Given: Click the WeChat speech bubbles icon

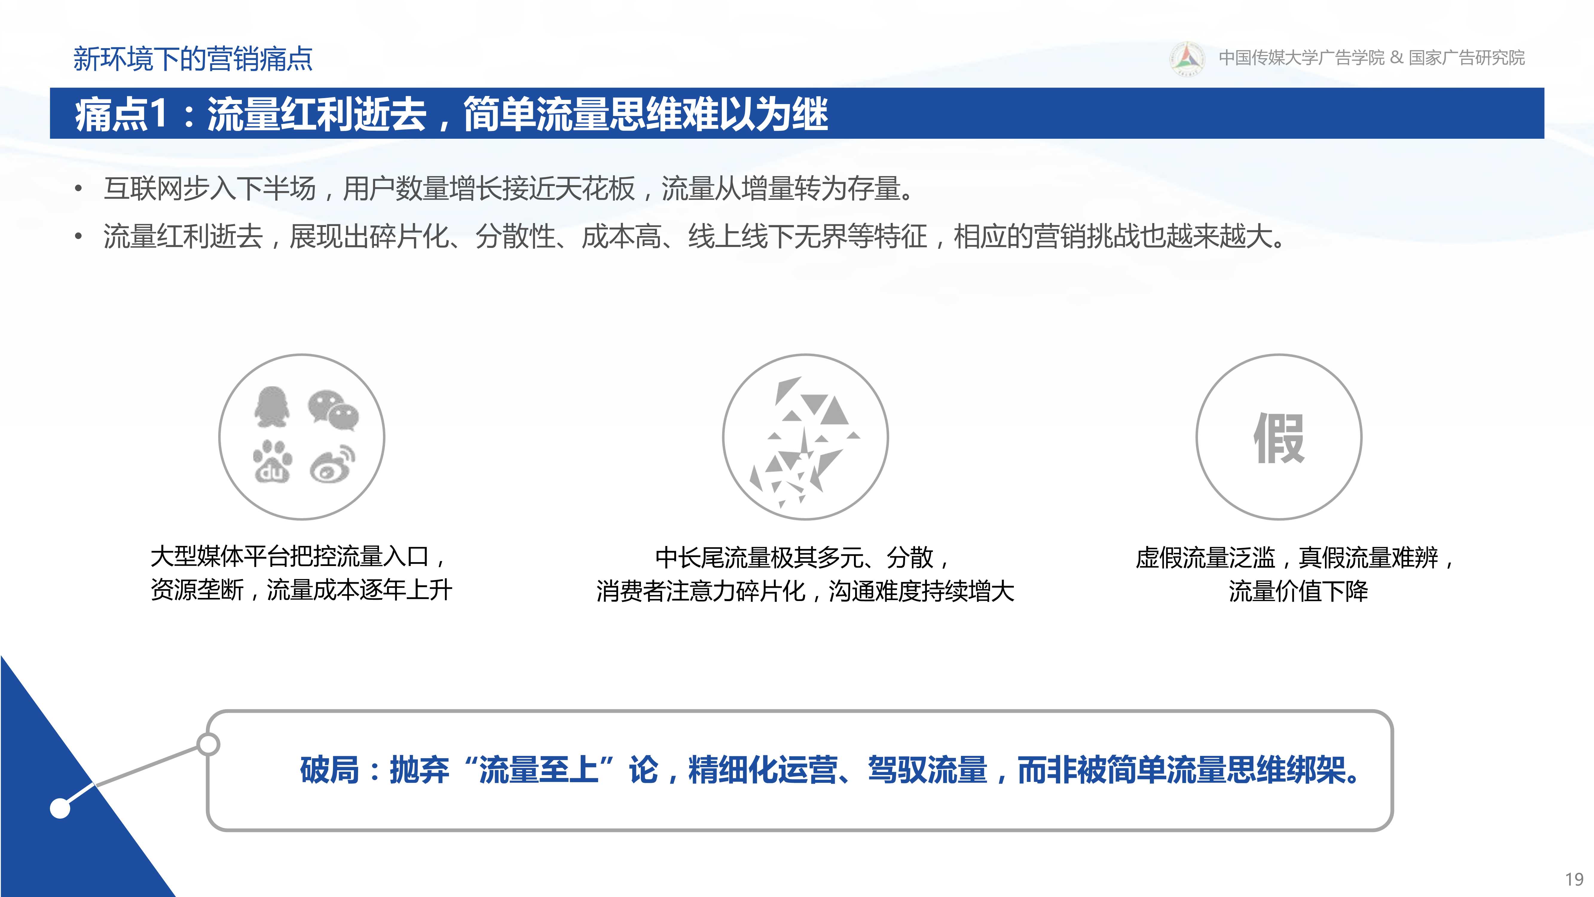Looking at the screenshot, I should 334,410.
